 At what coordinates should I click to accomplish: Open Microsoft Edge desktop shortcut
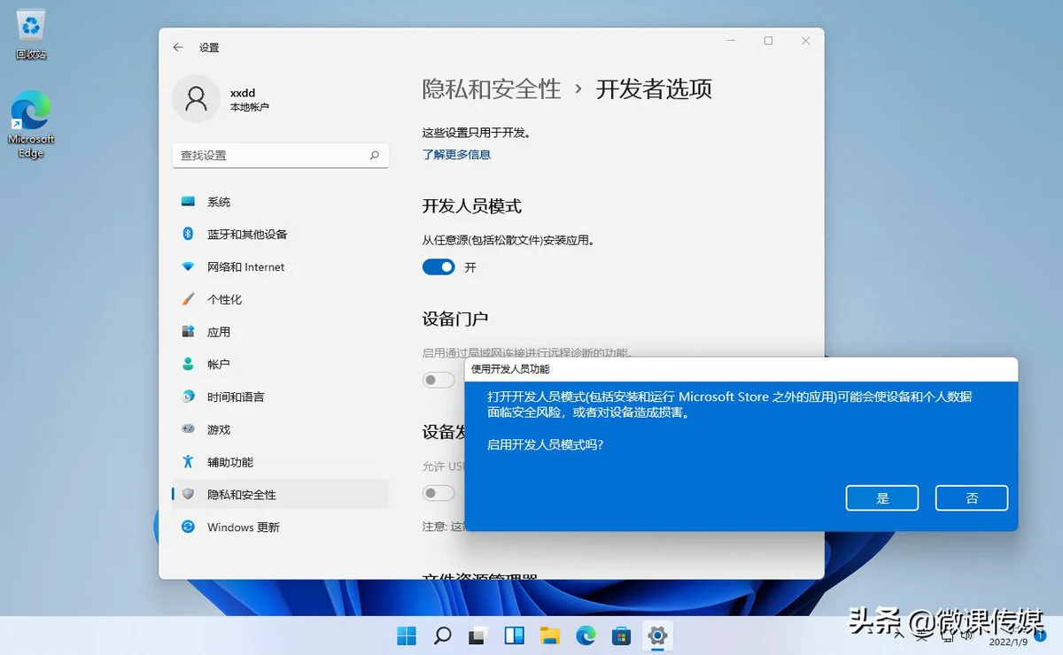31,124
